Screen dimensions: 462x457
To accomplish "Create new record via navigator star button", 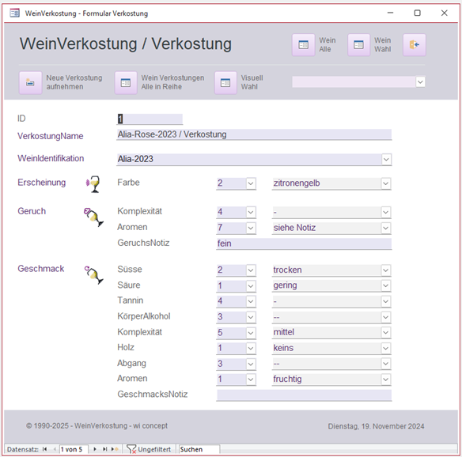I will 115,449.
